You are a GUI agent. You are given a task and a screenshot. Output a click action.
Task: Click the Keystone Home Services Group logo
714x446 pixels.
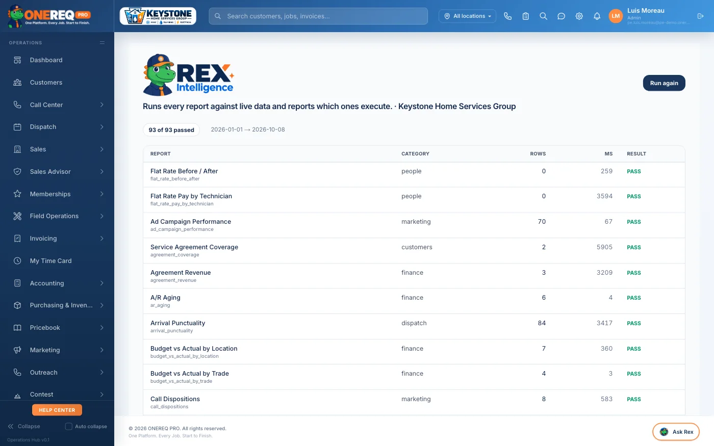pyautogui.click(x=158, y=16)
